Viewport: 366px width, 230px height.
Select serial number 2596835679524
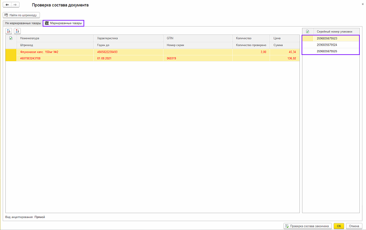(x=326, y=45)
